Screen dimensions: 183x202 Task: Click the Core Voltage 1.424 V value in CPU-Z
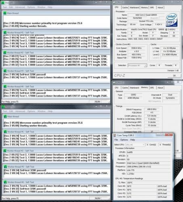pyautogui.click(x=158, y=25)
